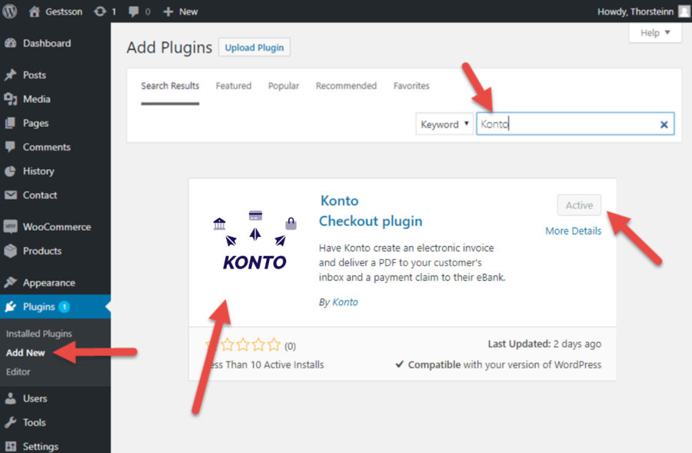The width and height of the screenshot is (692, 453).
Task: Open the Gestsson site home icon
Action: click(x=35, y=12)
